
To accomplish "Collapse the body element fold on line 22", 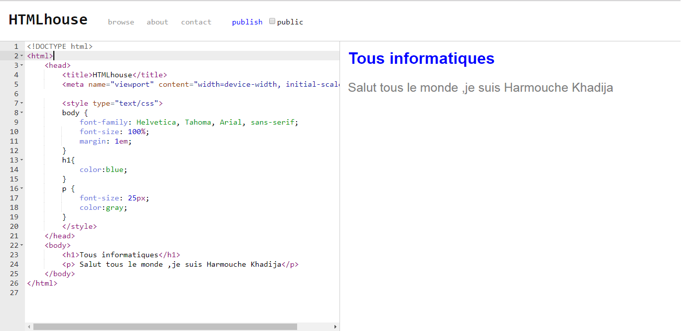I will (x=22, y=245).
